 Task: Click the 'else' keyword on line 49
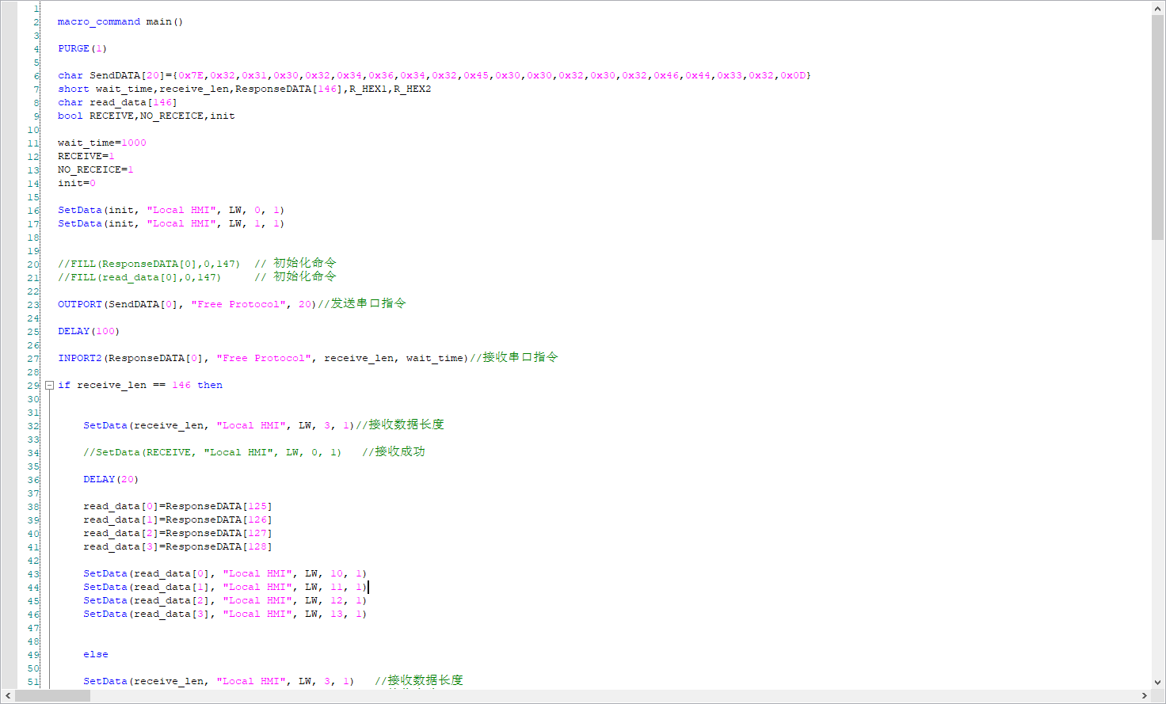click(95, 655)
